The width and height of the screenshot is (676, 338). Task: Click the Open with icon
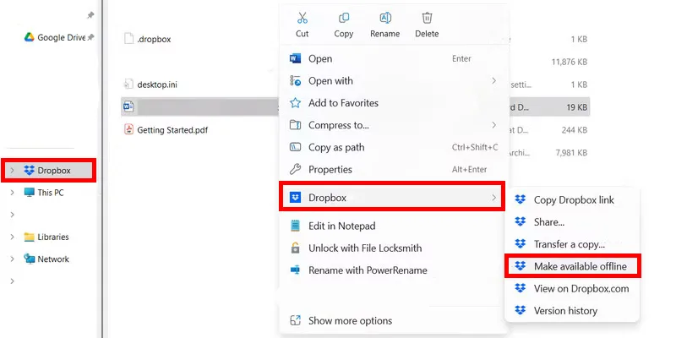pyautogui.click(x=295, y=80)
